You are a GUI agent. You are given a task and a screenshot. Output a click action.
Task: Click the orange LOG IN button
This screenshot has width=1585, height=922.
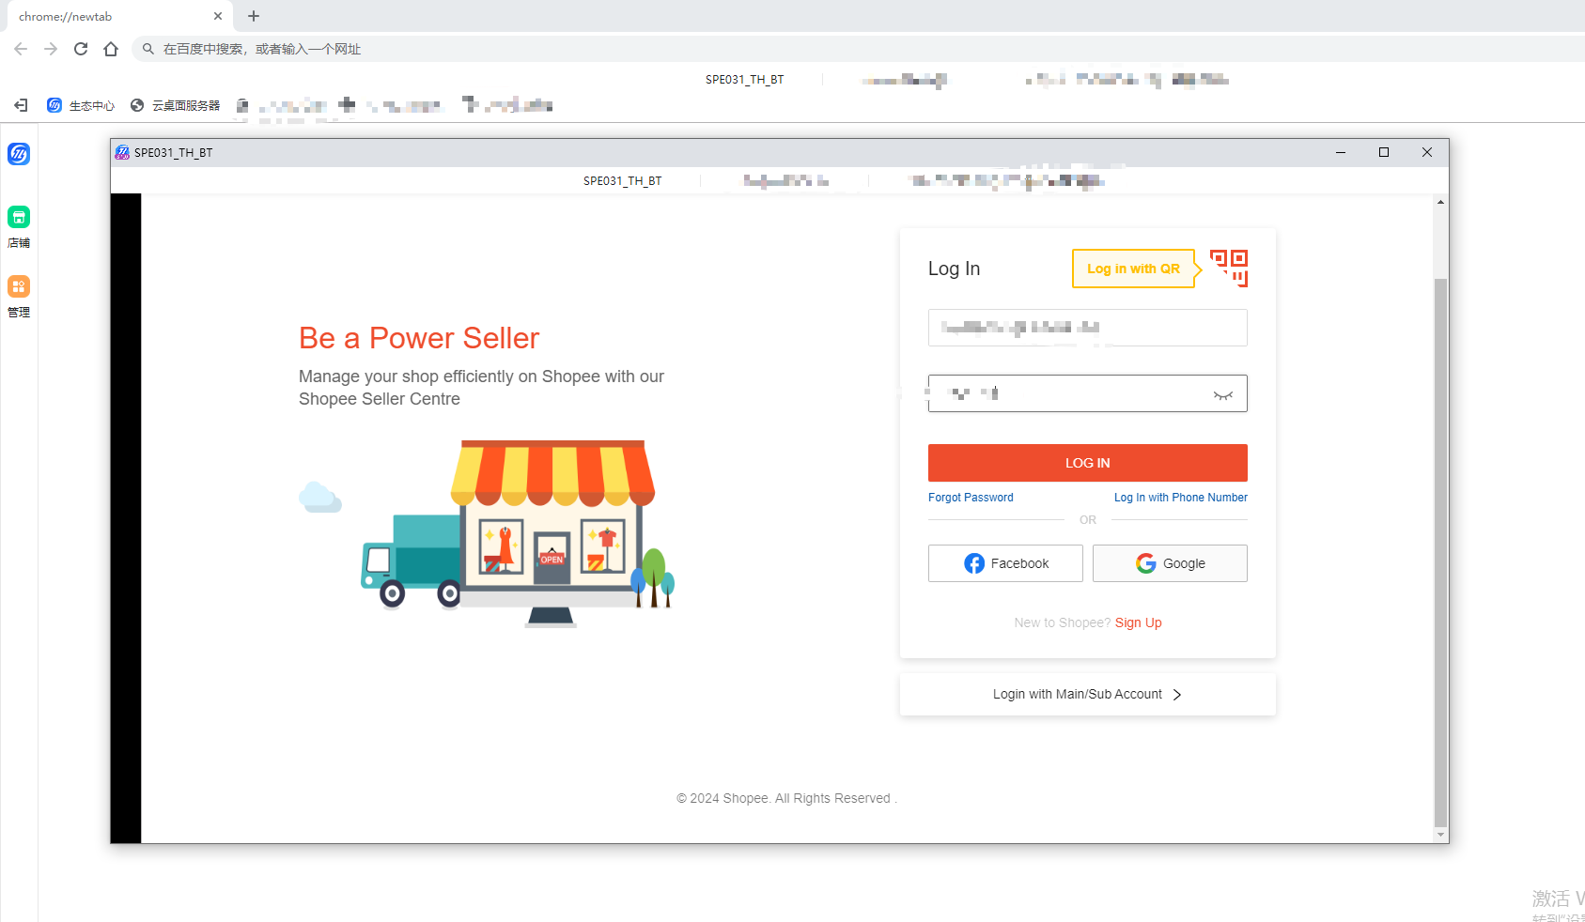(1088, 463)
